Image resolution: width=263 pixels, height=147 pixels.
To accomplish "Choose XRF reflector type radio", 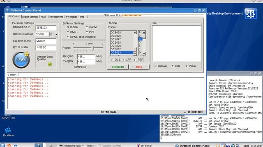I will pyautogui.click(x=124, y=60).
